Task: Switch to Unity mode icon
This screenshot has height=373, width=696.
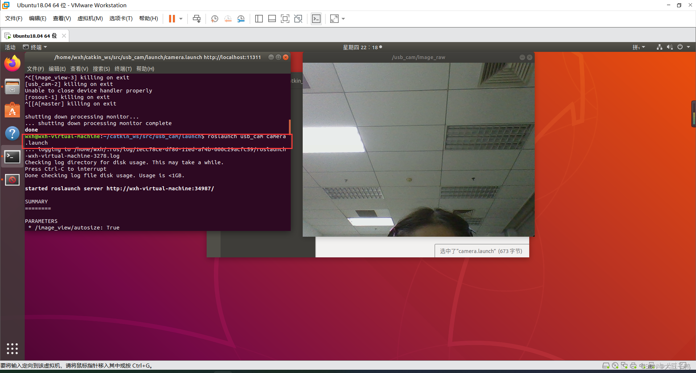Action: click(298, 18)
